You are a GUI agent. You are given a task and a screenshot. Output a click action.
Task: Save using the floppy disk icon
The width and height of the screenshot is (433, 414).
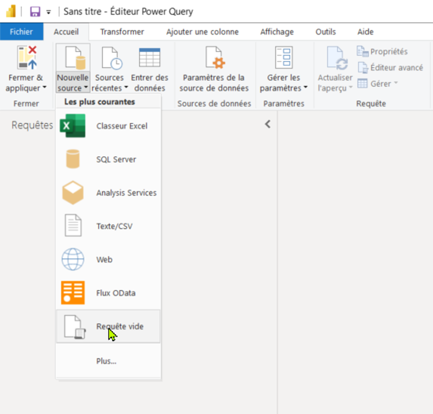coord(35,11)
